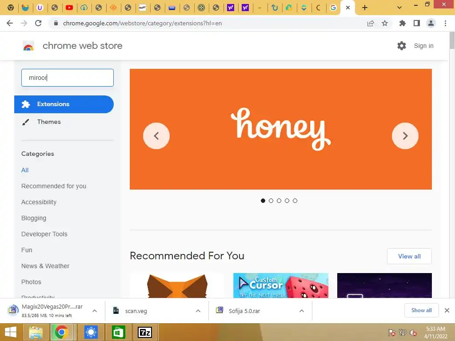This screenshot has height=341, width=455.
Task: Switch to the green cloud download tab
Action: pos(84,8)
